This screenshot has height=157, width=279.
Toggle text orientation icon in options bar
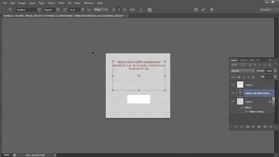[10, 10]
